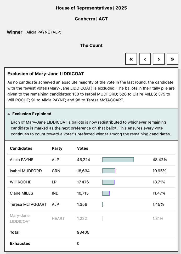This screenshot has width=181, height=254.
Task: Click The Count section heading
Action: click(x=91, y=45)
